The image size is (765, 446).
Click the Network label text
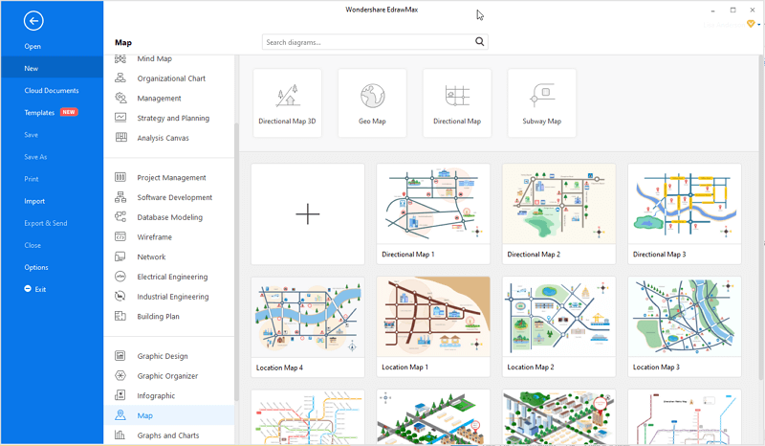pos(151,256)
